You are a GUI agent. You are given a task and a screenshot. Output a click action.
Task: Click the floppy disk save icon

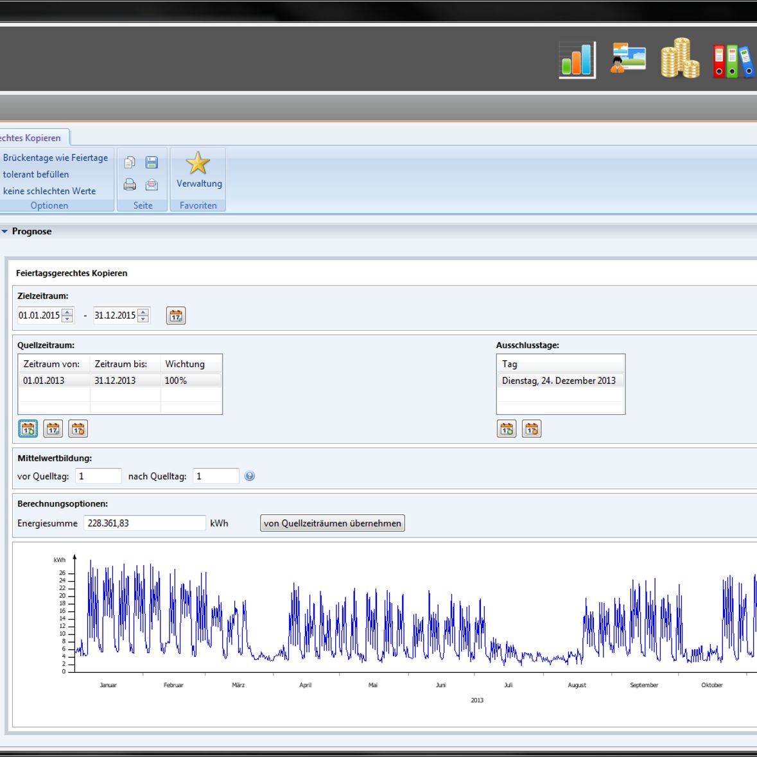coord(152,162)
